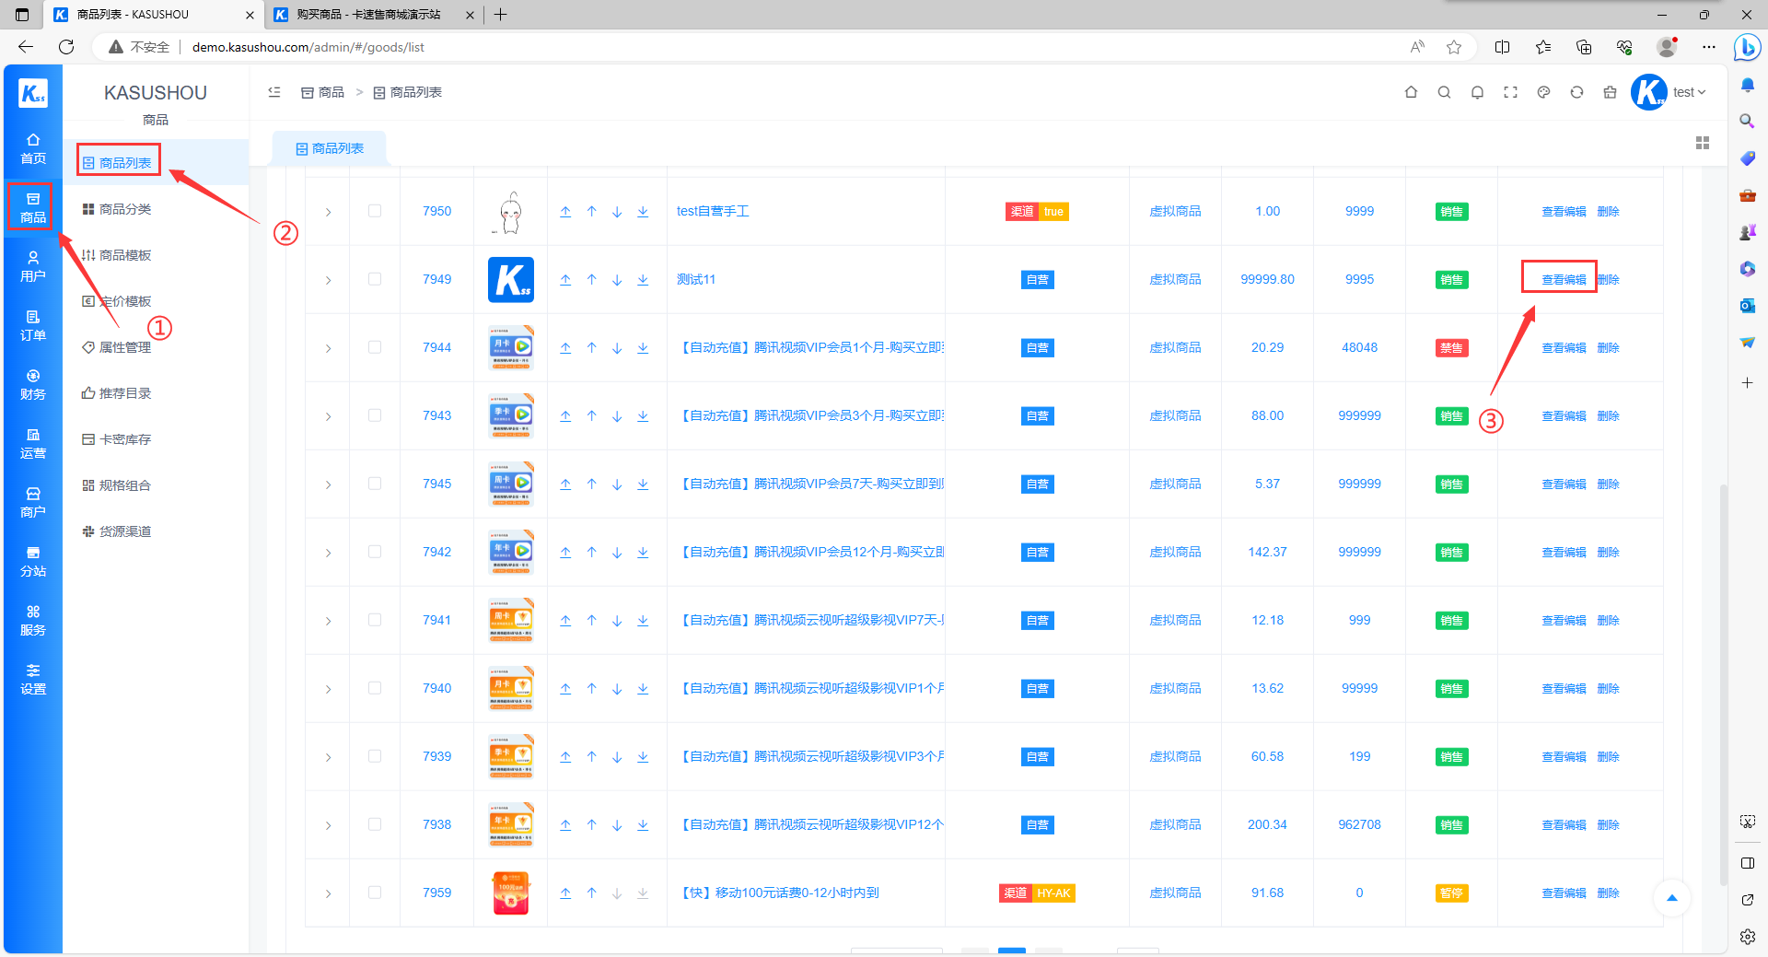
Task: Check the checkbox for product 7950
Action: tap(375, 211)
